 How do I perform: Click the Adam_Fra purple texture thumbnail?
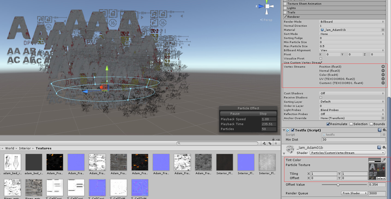coord(76,162)
